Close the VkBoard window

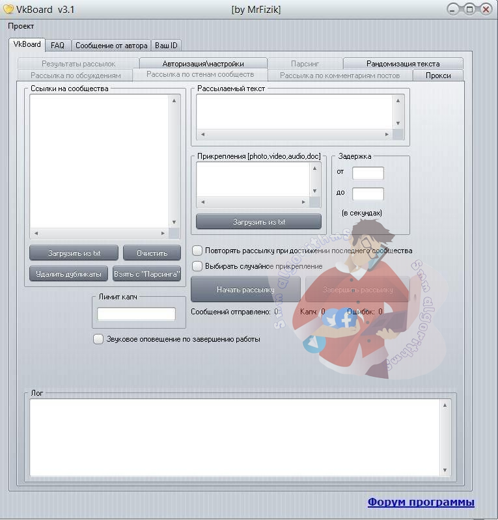coord(486,9)
